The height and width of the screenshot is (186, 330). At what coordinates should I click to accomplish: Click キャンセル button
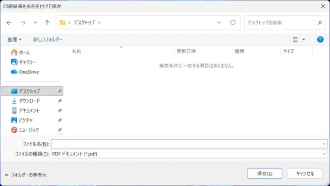click(305, 174)
